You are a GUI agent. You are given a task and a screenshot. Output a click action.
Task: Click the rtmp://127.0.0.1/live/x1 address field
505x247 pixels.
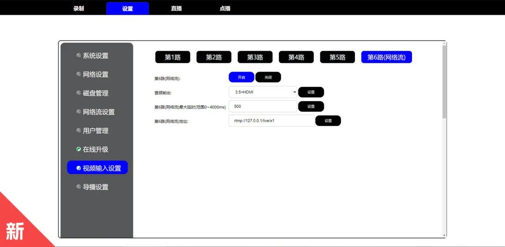[x=272, y=121]
